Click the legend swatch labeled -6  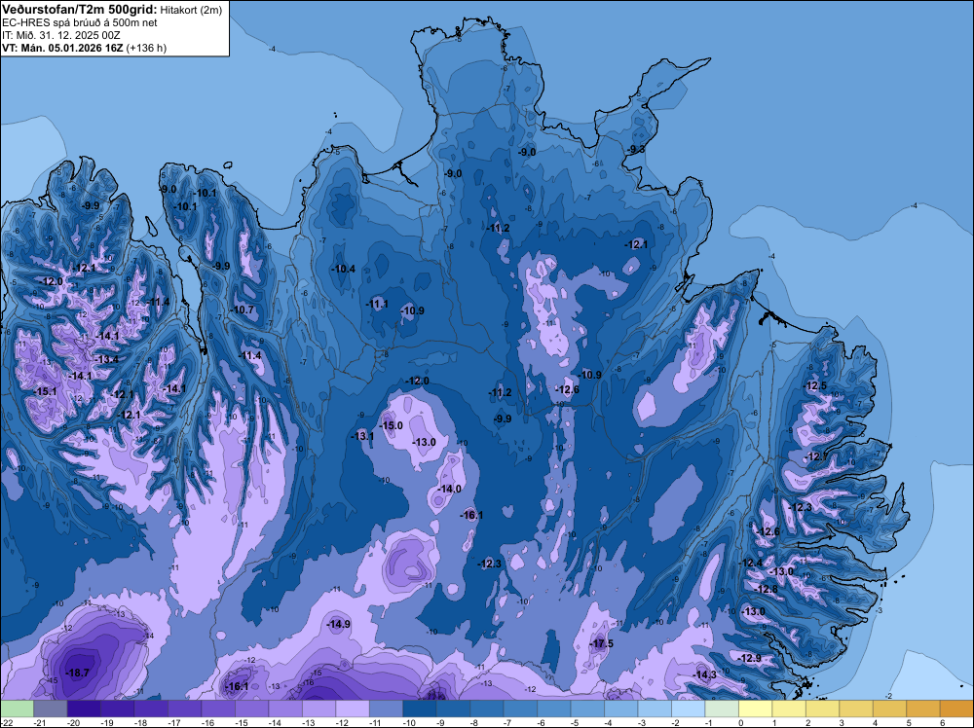click(553, 709)
